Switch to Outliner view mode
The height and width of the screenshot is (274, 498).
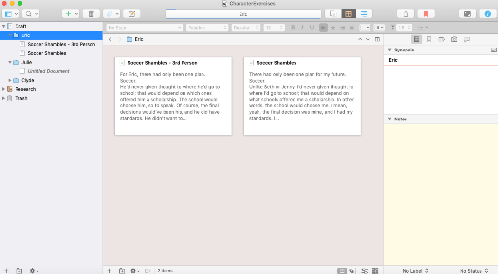(x=363, y=14)
